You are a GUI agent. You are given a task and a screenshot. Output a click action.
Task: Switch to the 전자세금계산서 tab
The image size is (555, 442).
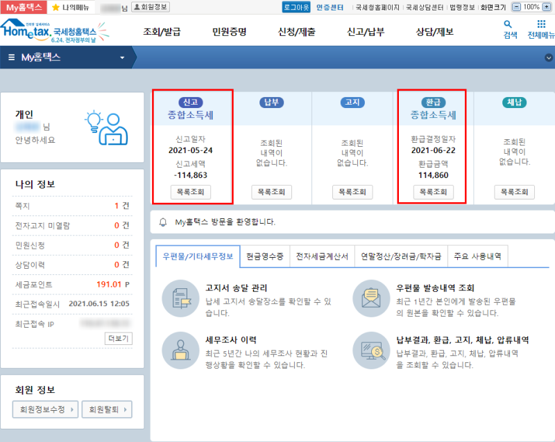(x=322, y=256)
